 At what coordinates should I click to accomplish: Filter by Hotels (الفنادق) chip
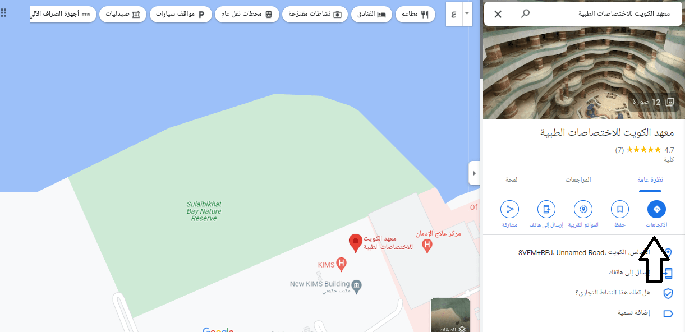coord(372,14)
